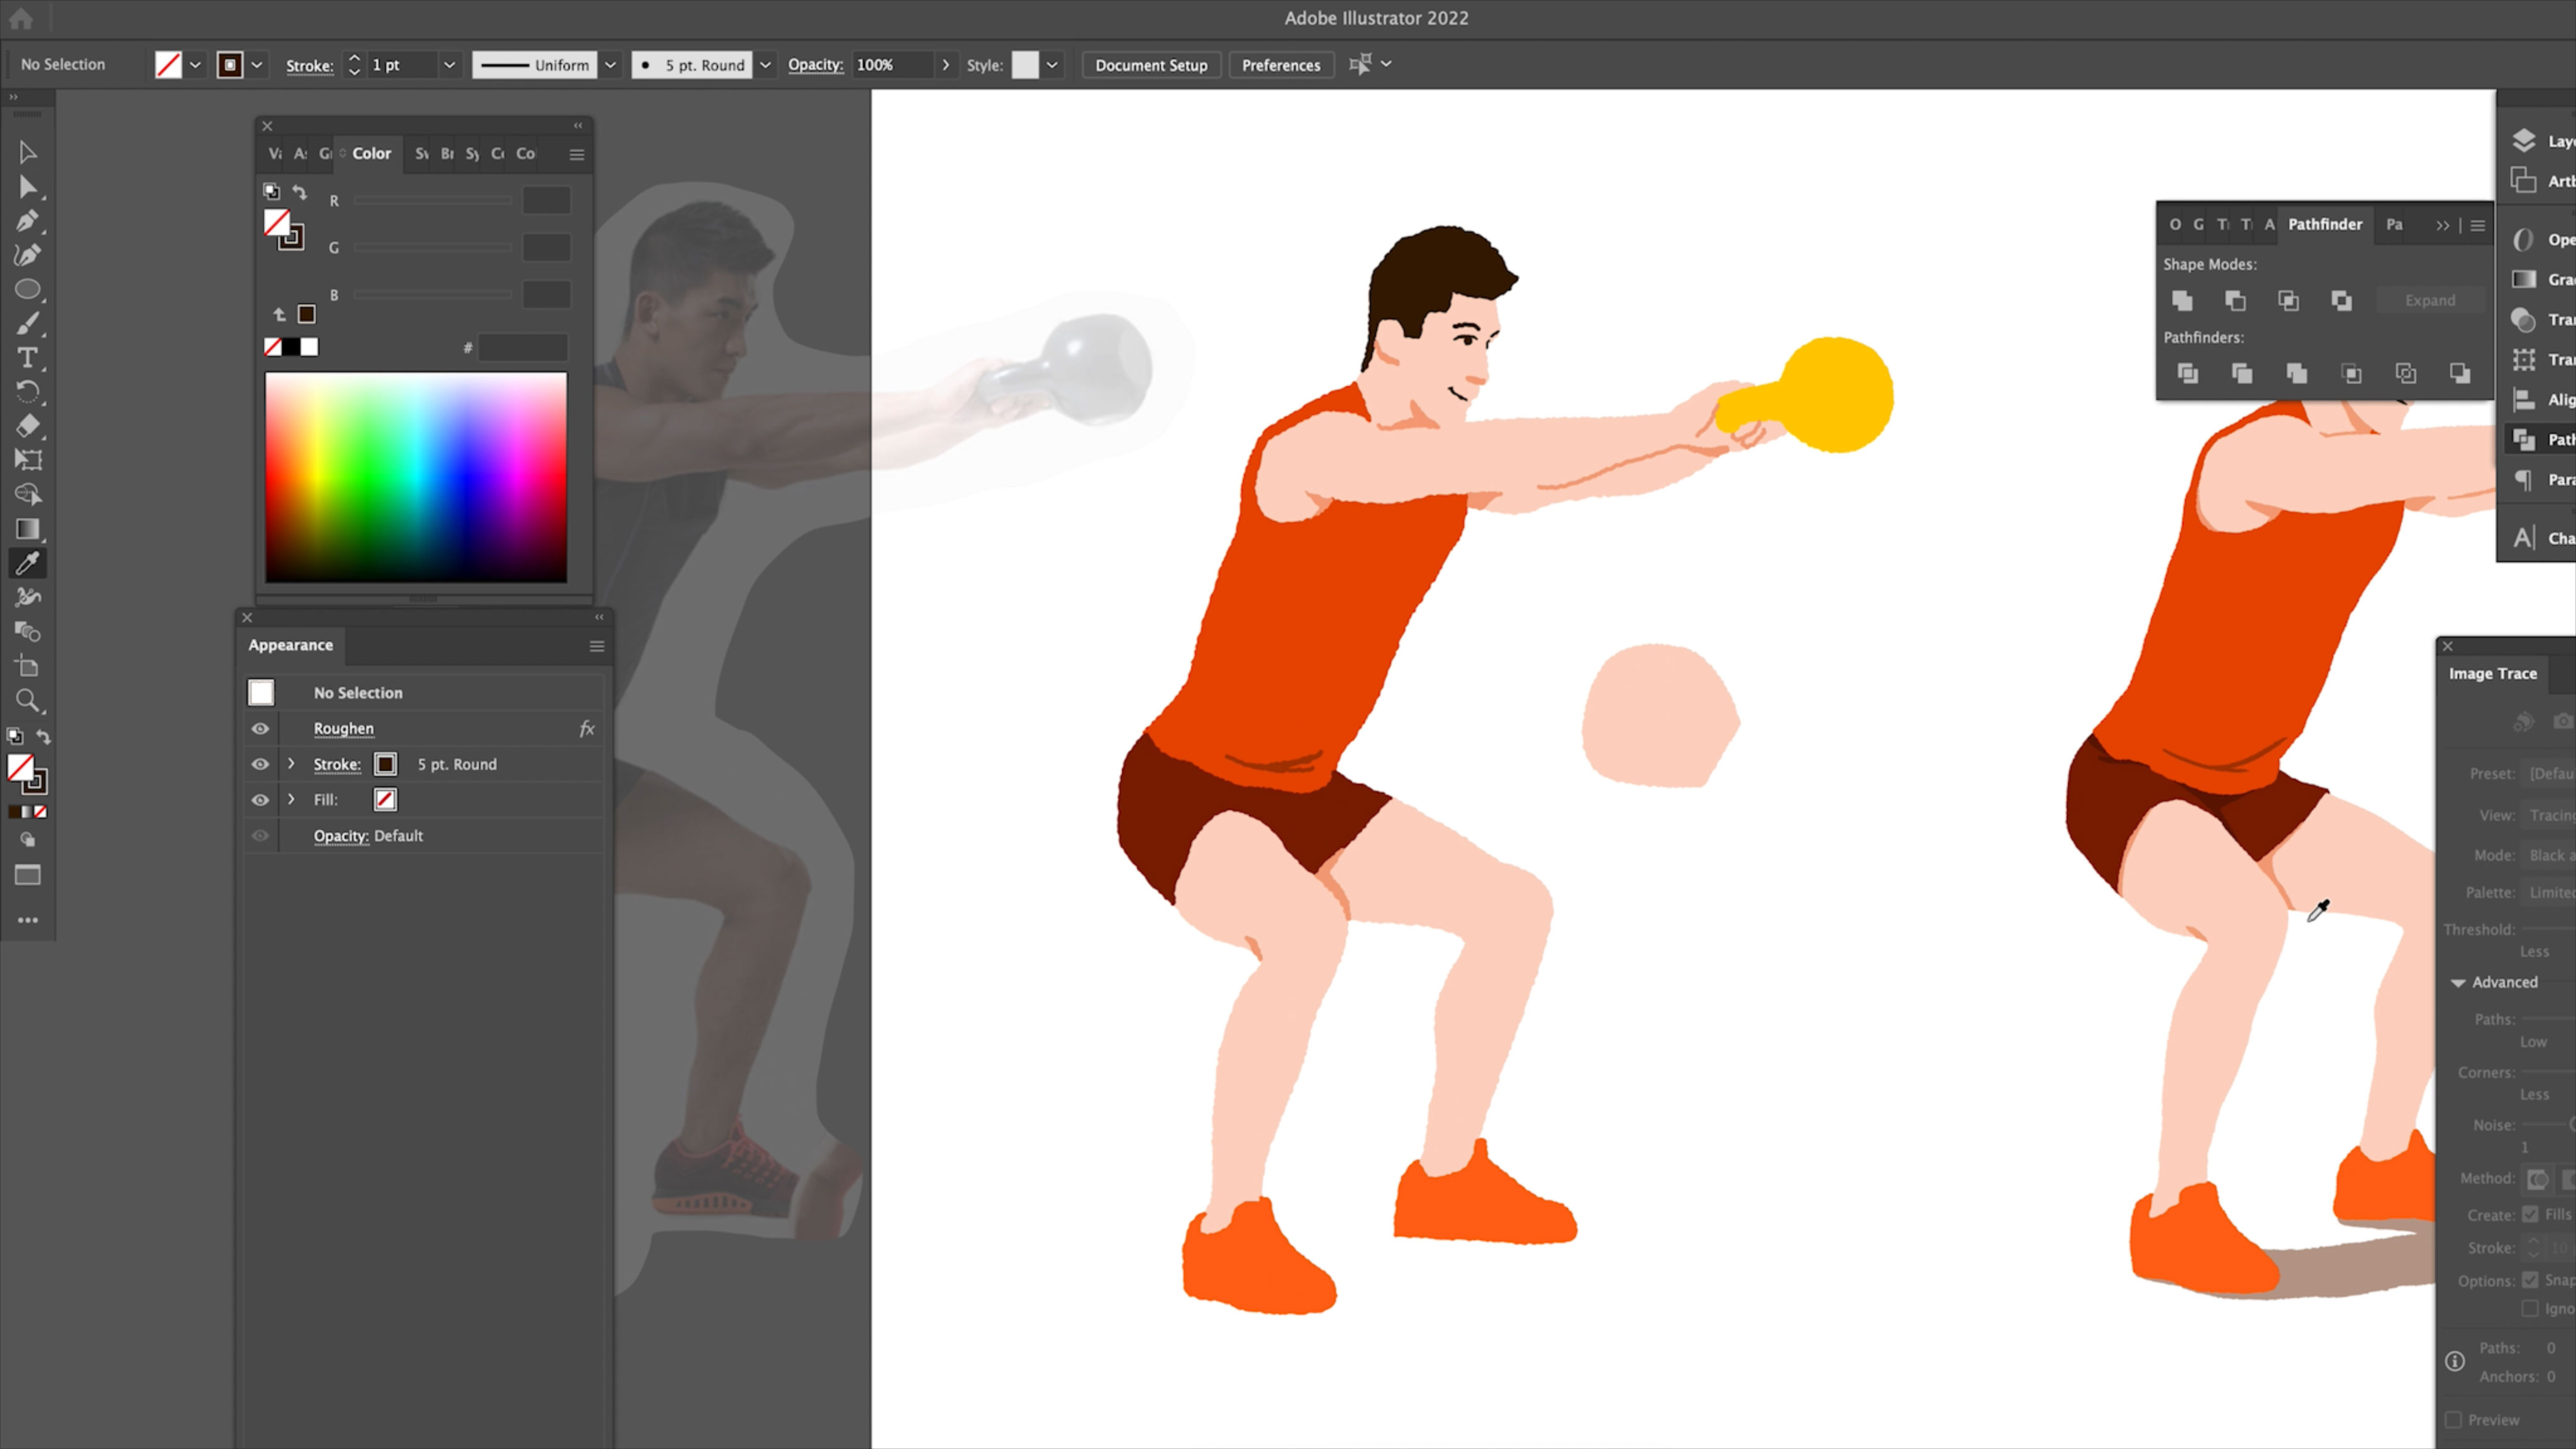Toggle the Fills checkbox in Image Trace

pyautogui.click(x=2530, y=1214)
